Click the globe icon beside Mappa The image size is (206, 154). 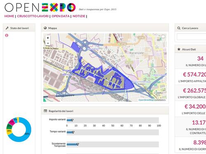45,28
